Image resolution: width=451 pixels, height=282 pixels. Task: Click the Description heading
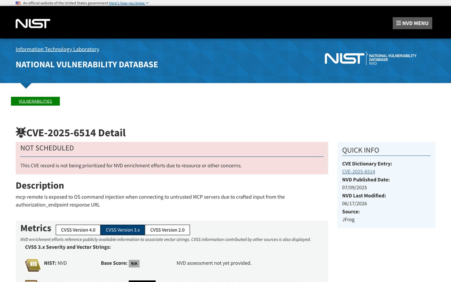40,185
